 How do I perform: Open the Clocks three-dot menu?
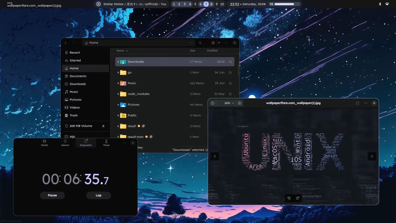pyautogui.click(x=125, y=143)
